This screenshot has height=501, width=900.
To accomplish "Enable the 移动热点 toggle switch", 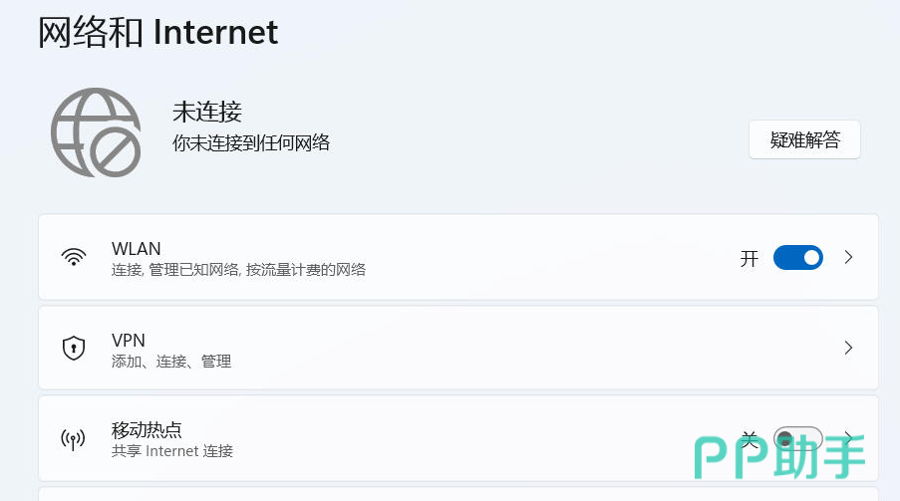I will [x=797, y=439].
